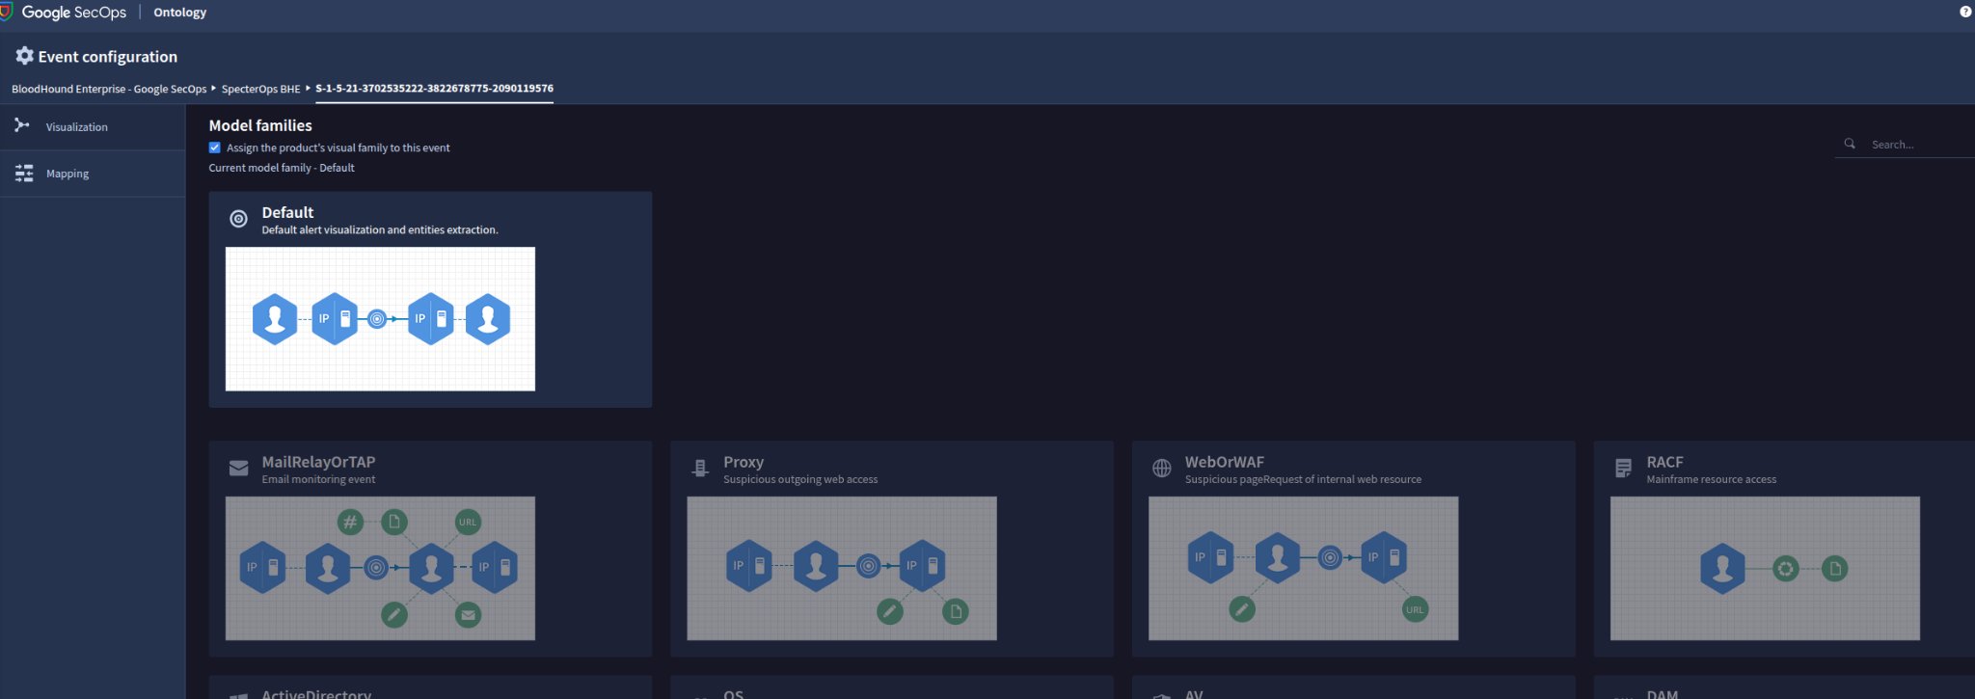Select the RACF preview thumbnail
The image size is (1975, 699).
pyautogui.click(x=1765, y=568)
